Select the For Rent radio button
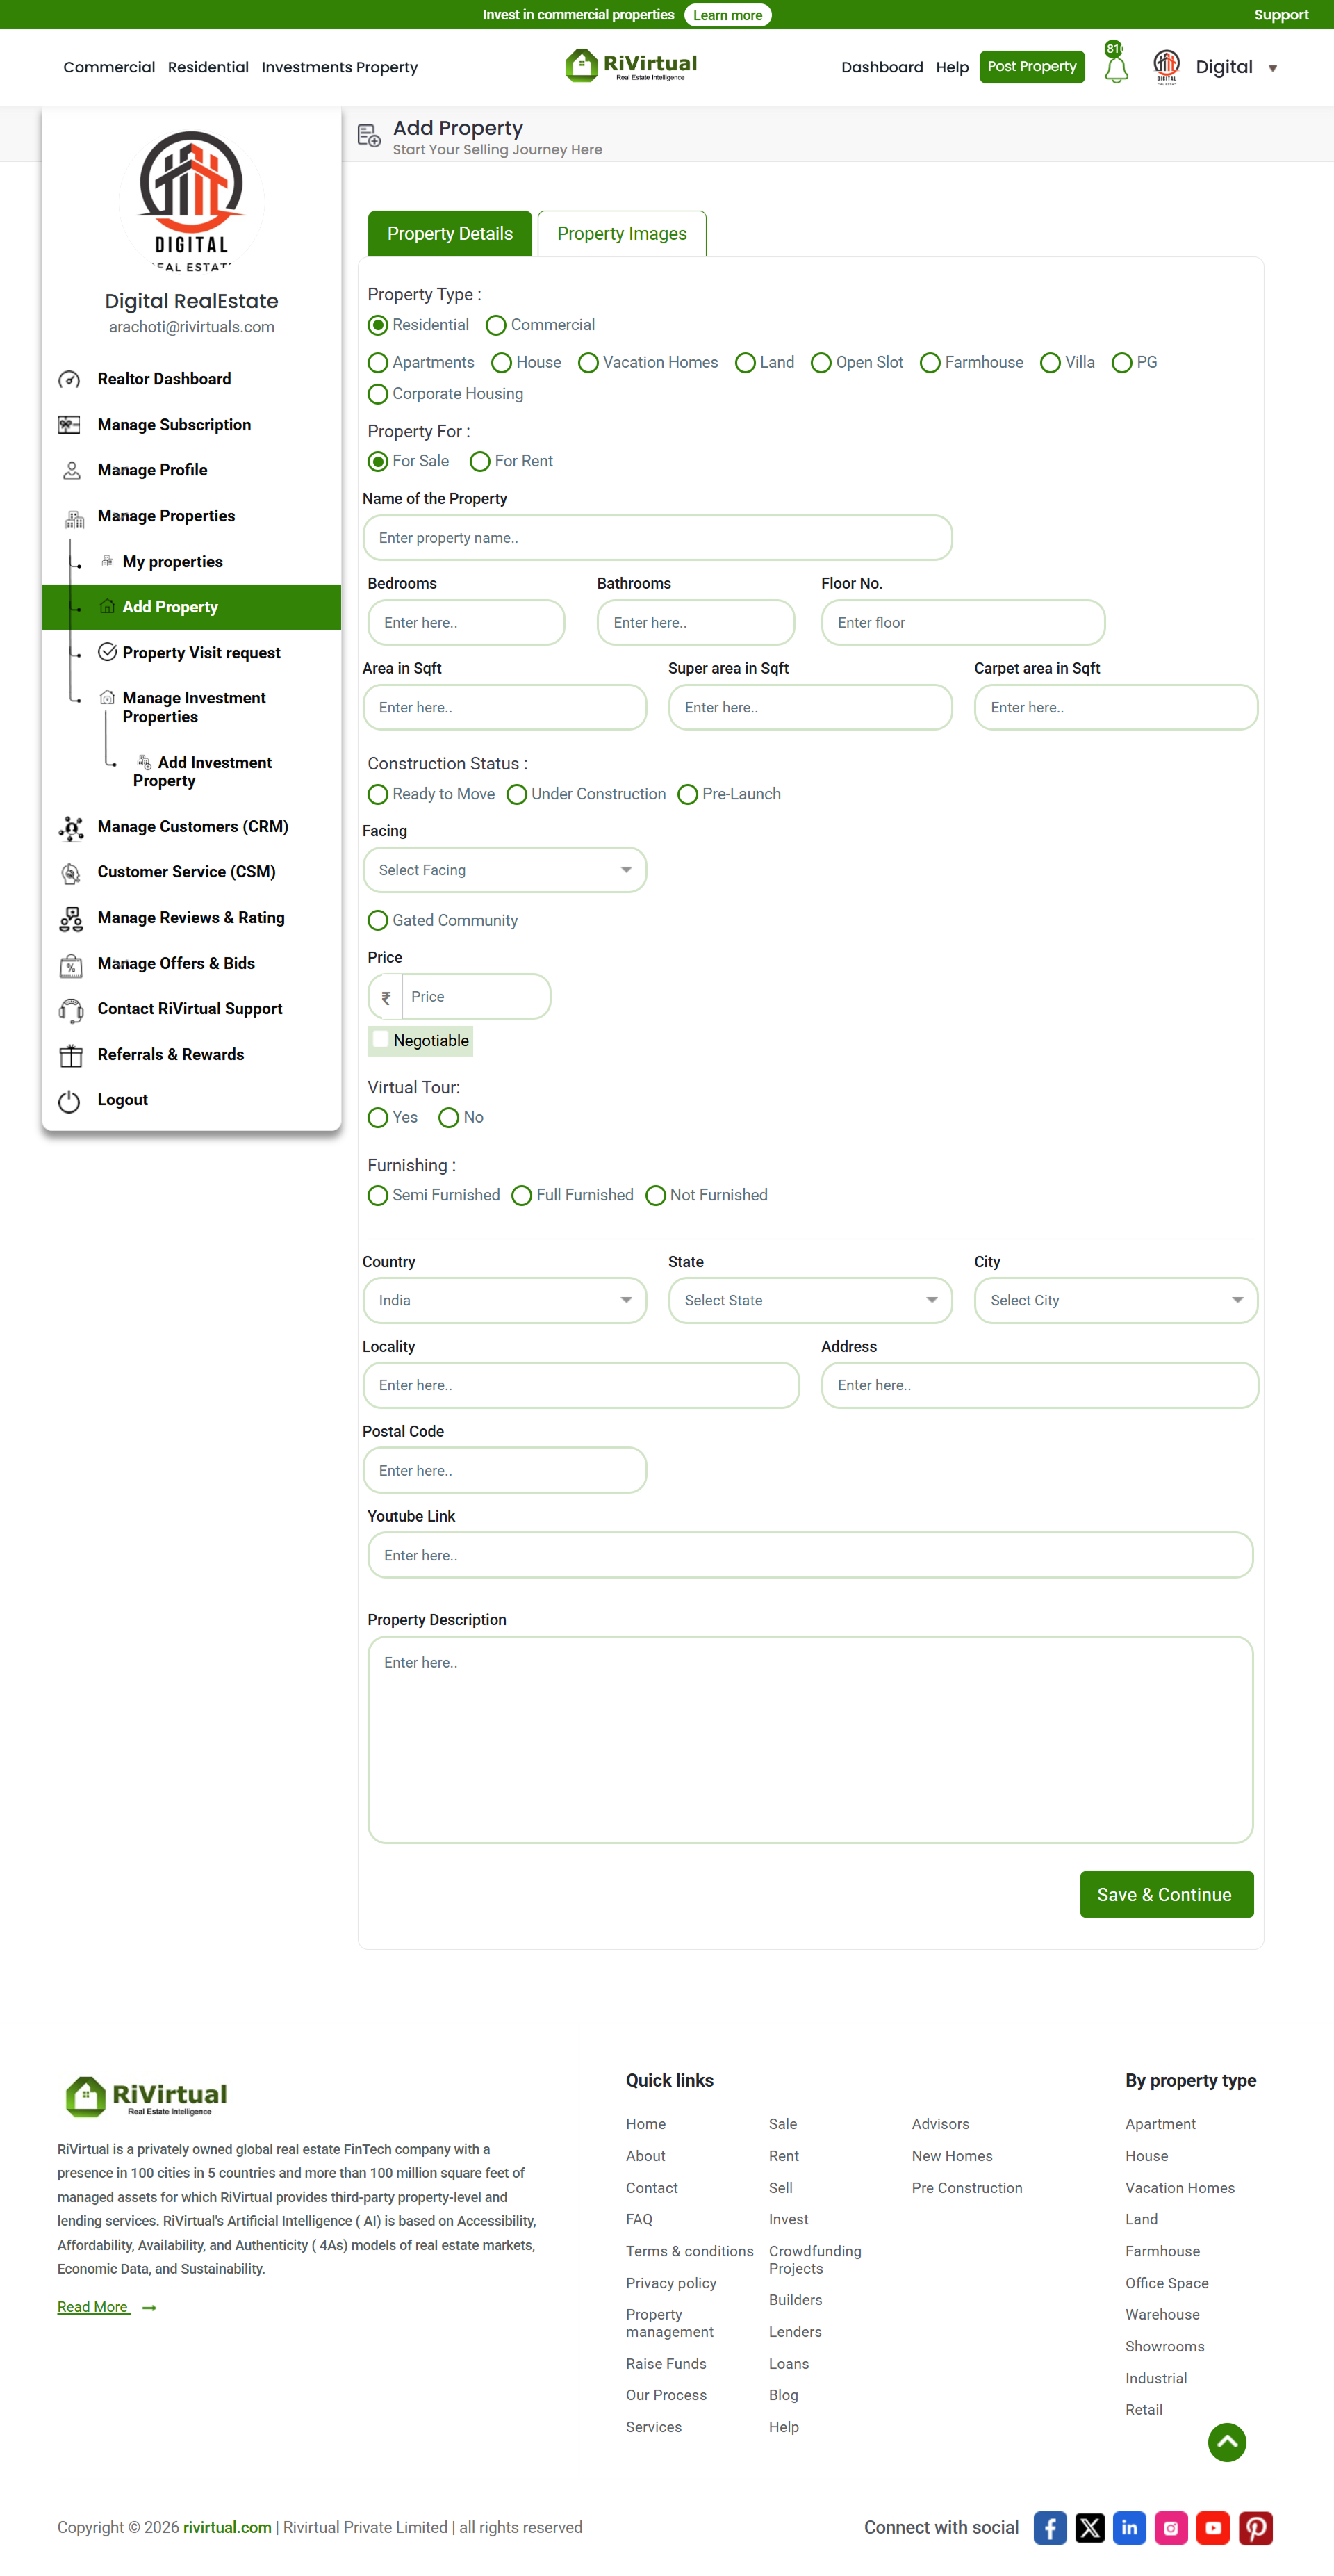The image size is (1334, 2576). tap(479, 461)
